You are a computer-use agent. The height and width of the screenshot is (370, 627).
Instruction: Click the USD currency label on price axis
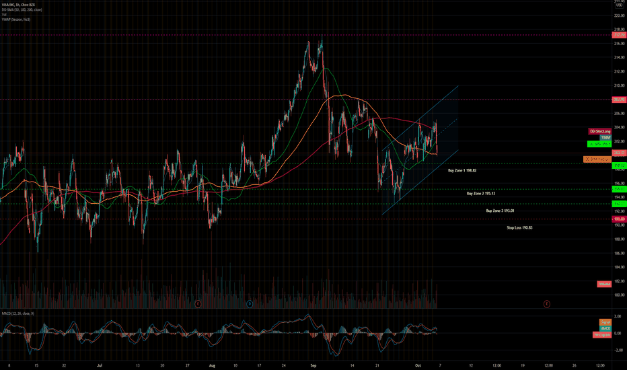[620, 5]
